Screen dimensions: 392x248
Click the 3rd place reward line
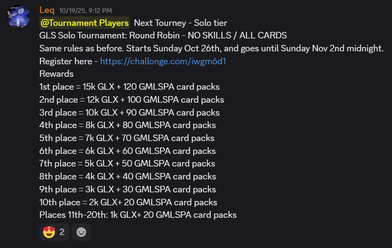129,113
